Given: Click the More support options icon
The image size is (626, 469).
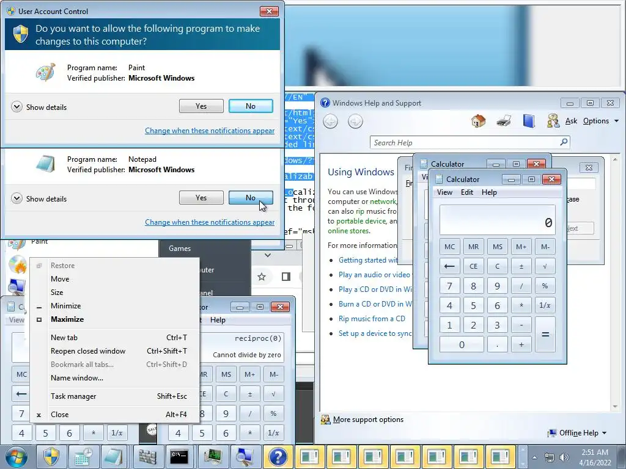Looking at the screenshot, I should [x=326, y=420].
